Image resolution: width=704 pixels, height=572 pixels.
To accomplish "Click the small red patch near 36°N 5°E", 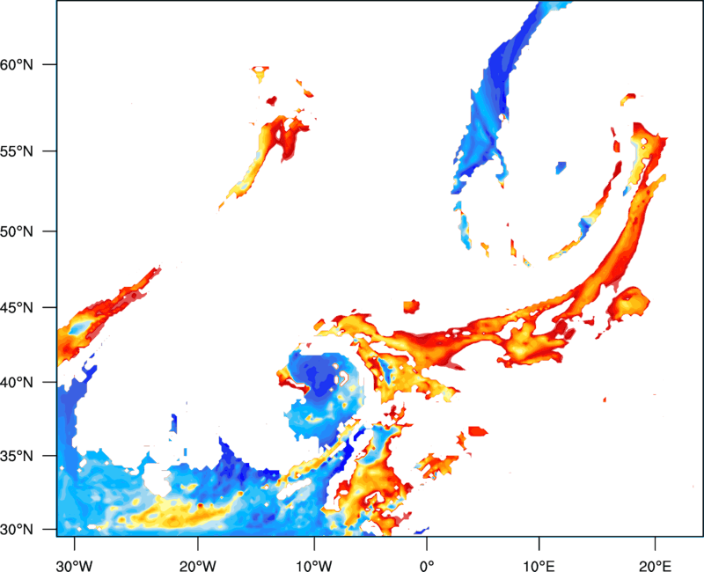I will click(478, 431).
